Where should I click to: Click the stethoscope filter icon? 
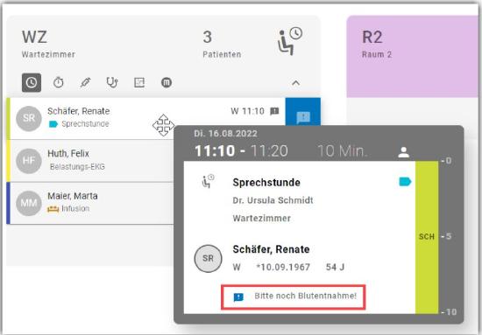pos(112,82)
